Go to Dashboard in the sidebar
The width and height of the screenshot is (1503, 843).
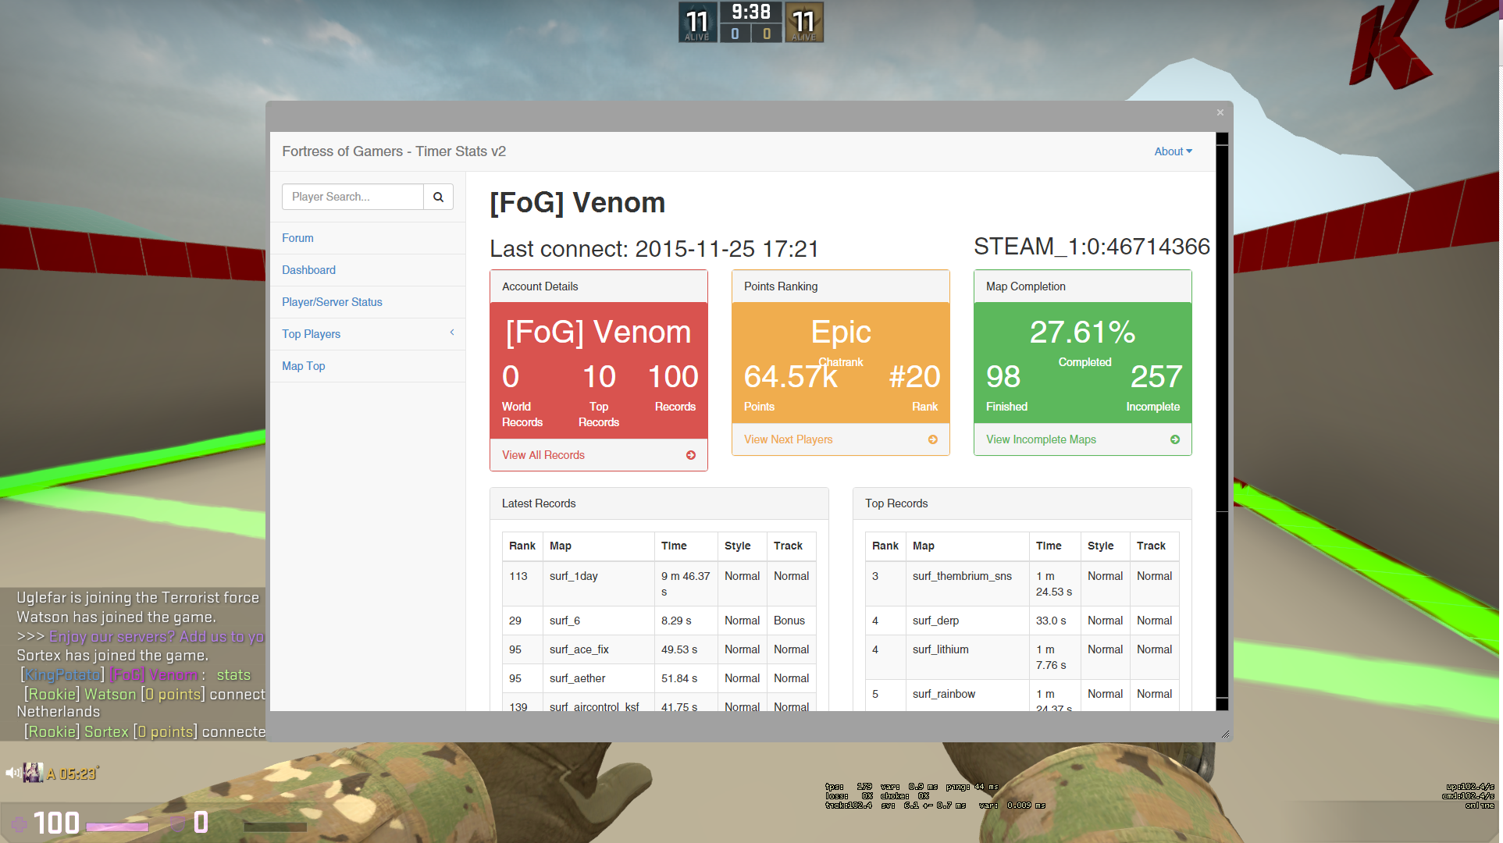pos(308,270)
